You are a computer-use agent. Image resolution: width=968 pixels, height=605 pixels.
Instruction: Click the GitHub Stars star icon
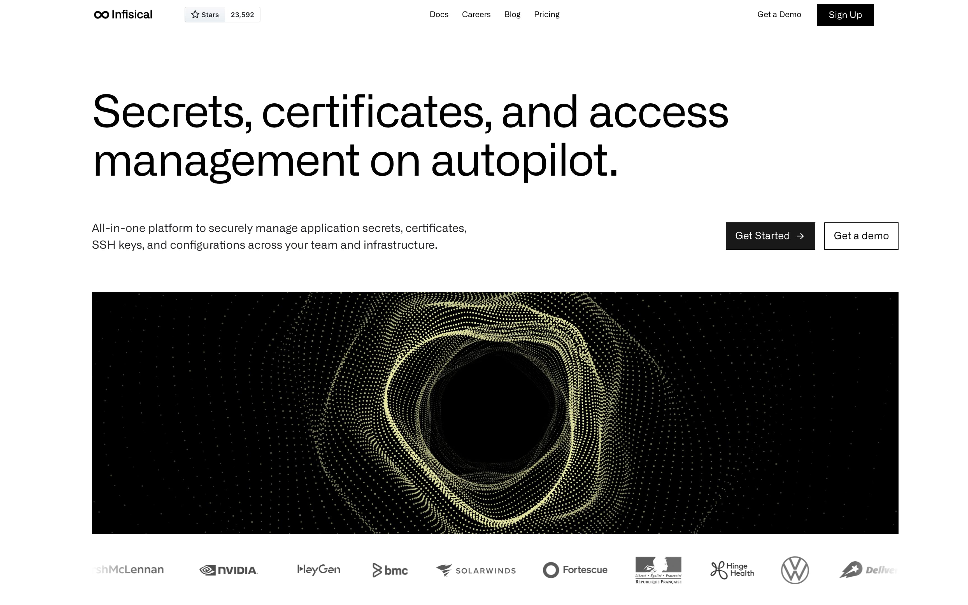(x=195, y=15)
